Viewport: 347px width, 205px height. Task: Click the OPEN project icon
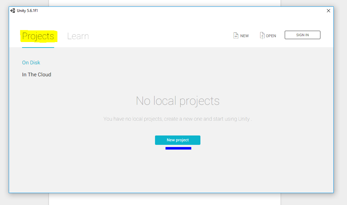click(x=262, y=35)
